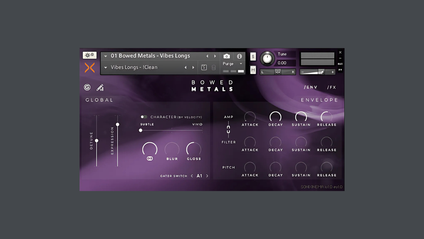The image size is (424, 239).
Task: Open the instrument info icon
Action: click(239, 56)
